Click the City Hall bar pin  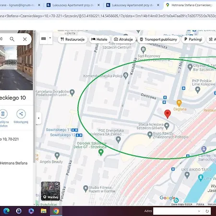point(190,67)
